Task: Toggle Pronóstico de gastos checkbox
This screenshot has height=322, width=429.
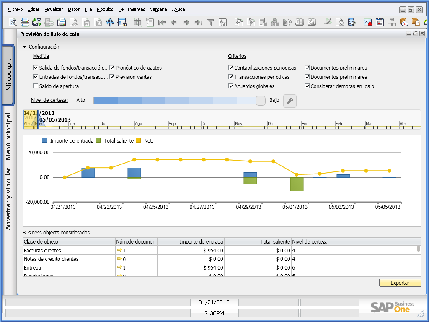Action: click(x=112, y=68)
